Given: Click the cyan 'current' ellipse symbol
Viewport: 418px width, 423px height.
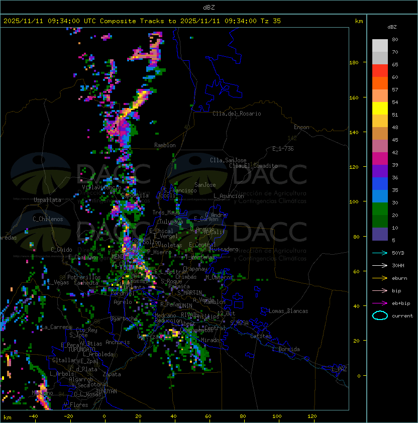Looking at the screenshot, I should pos(380,315).
